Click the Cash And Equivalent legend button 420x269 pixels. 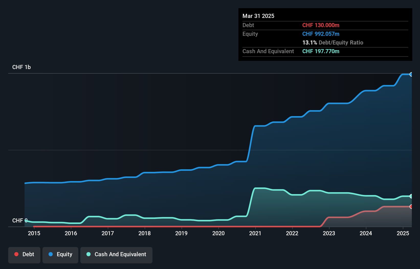[116, 254]
